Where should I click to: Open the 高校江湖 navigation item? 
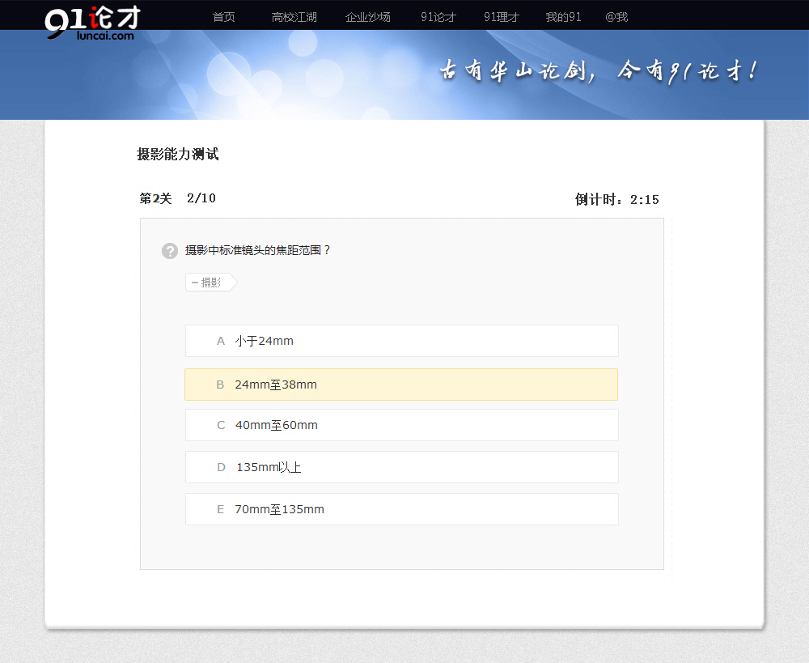[x=294, y=17]
